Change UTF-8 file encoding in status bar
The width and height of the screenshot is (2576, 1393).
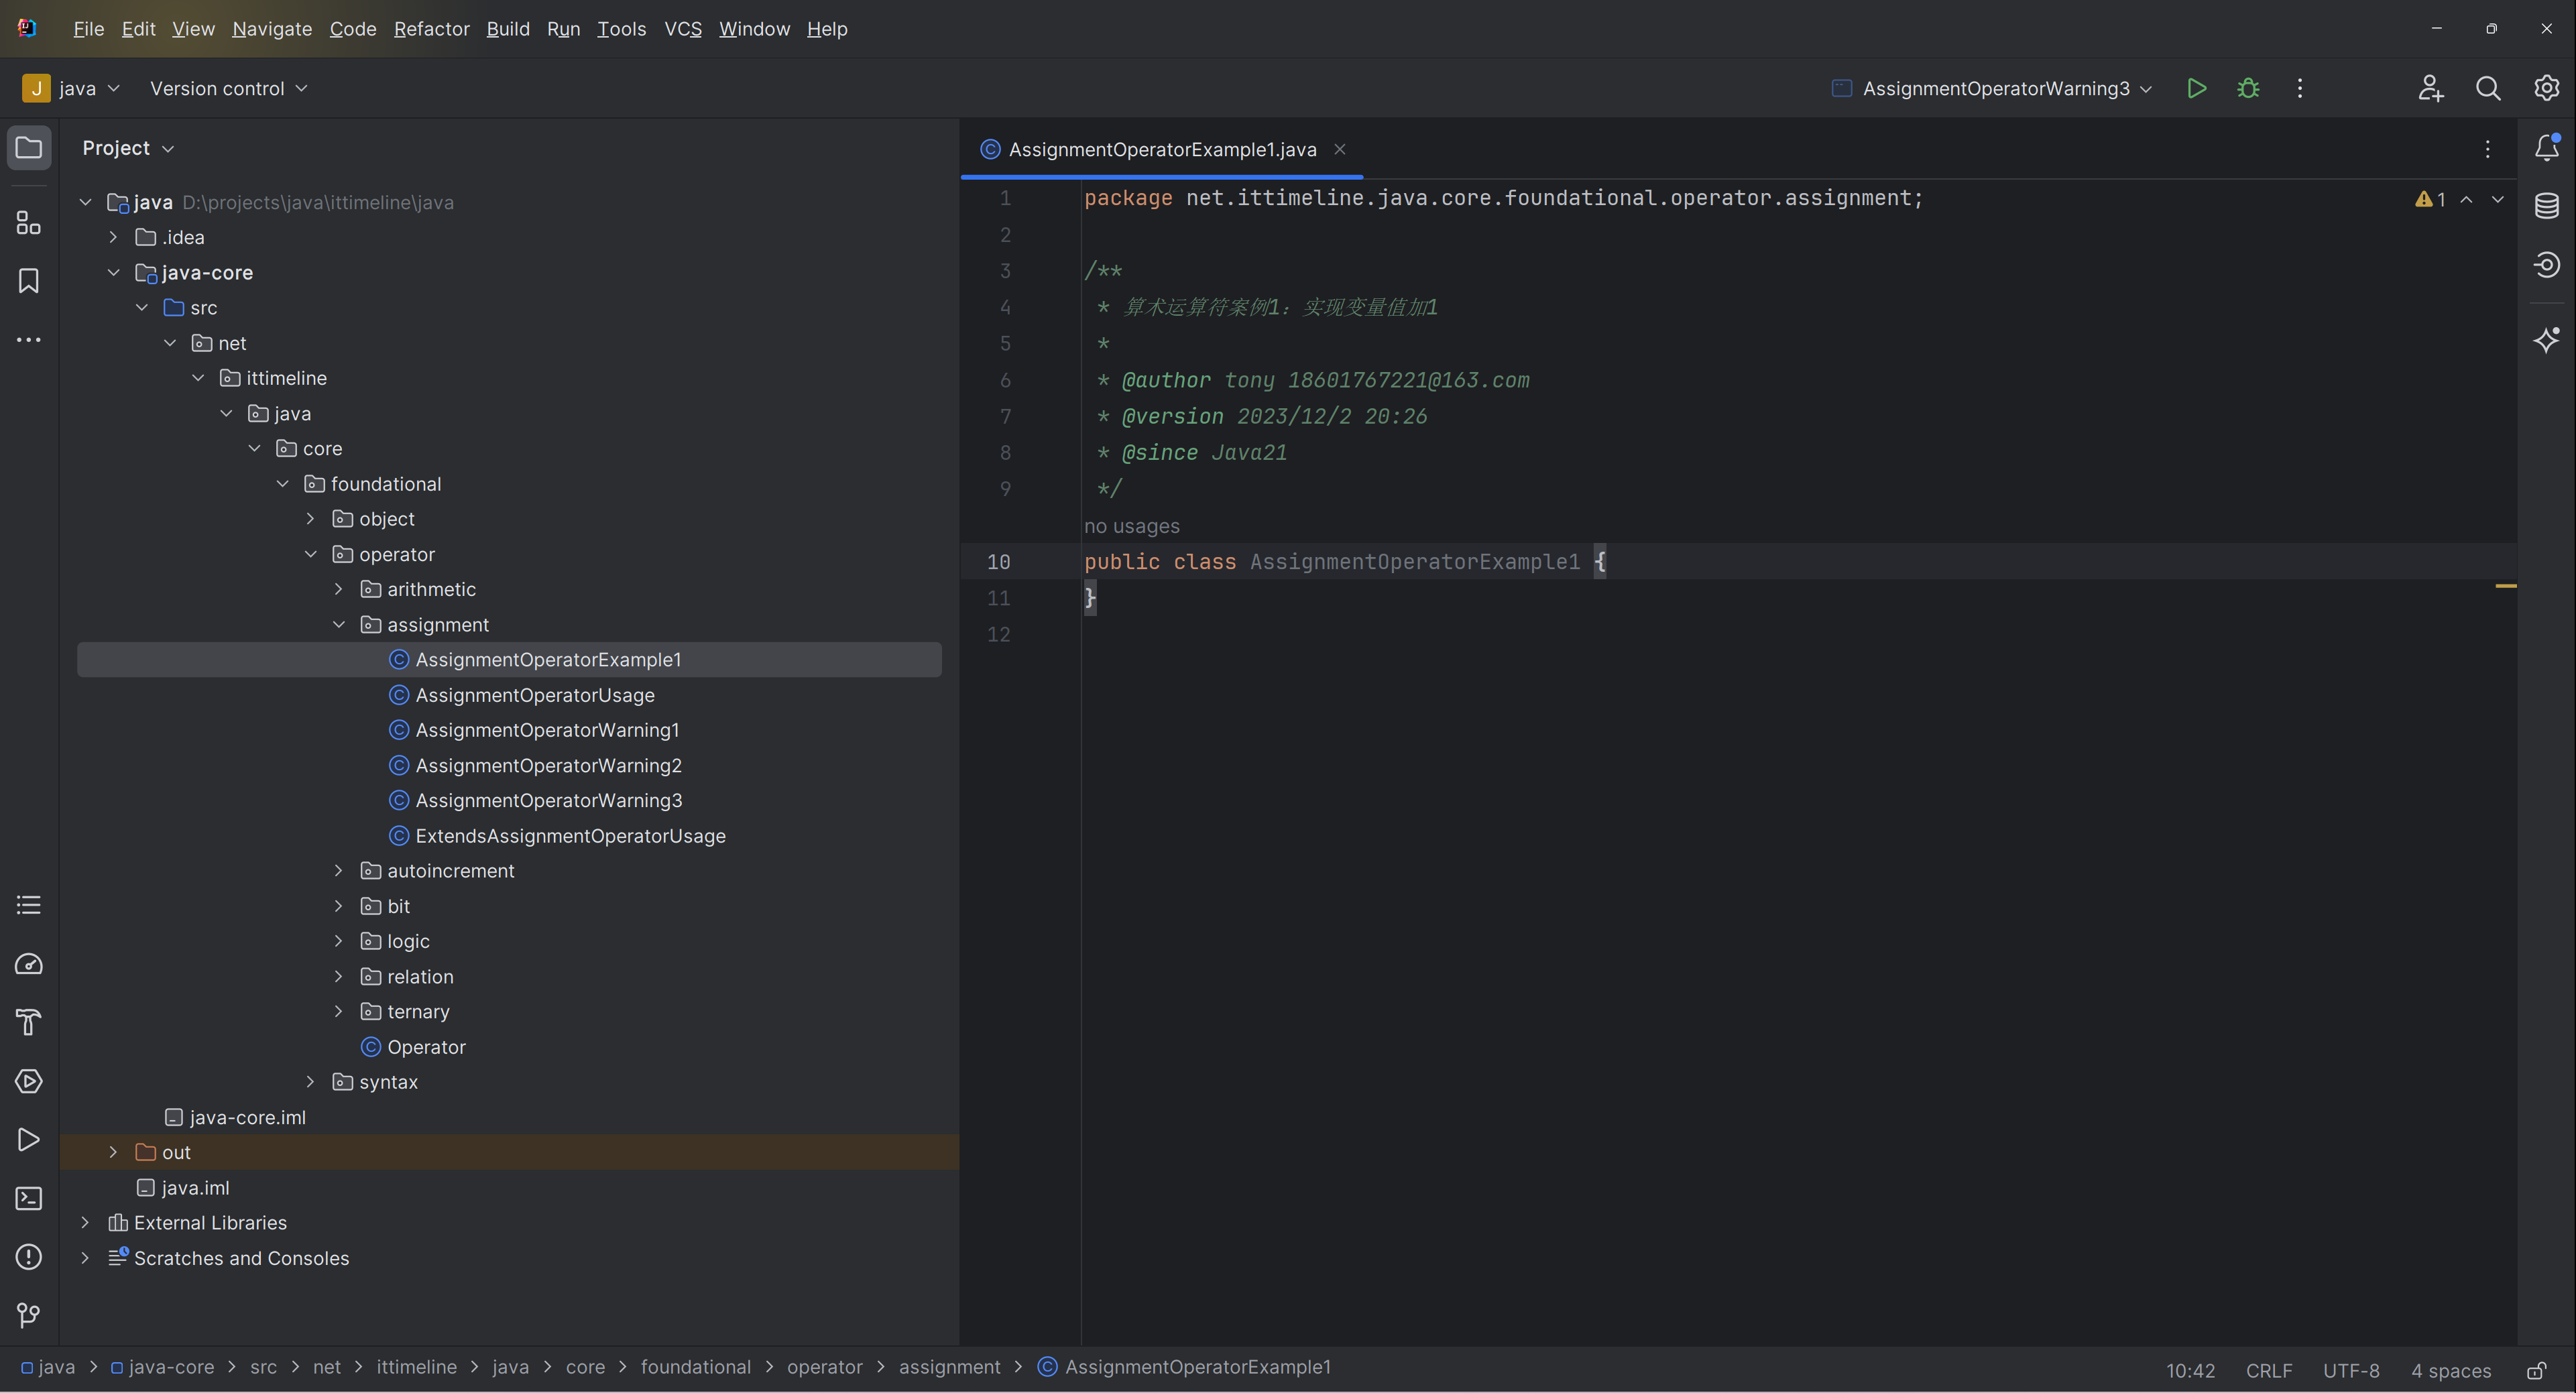(2351, 1370)
